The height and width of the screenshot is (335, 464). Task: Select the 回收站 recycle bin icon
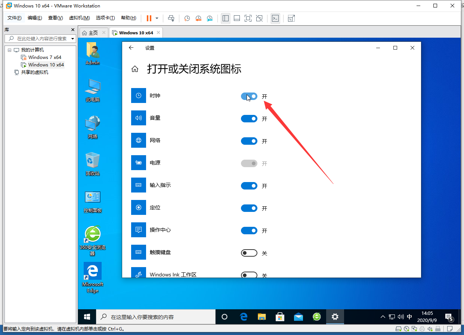93,164
